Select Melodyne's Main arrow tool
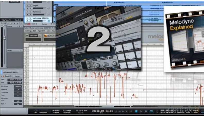The width and height of the screenshot is (204, 116). pyautogui.click(x=46, y=35)
